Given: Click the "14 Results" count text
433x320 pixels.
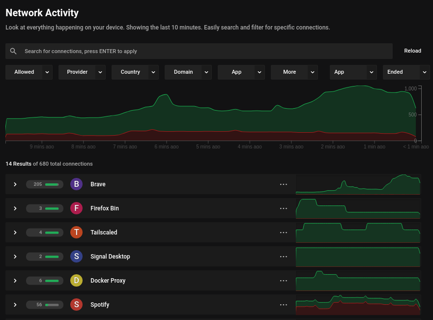Looking at the screenshot, I should pos(19,164).
